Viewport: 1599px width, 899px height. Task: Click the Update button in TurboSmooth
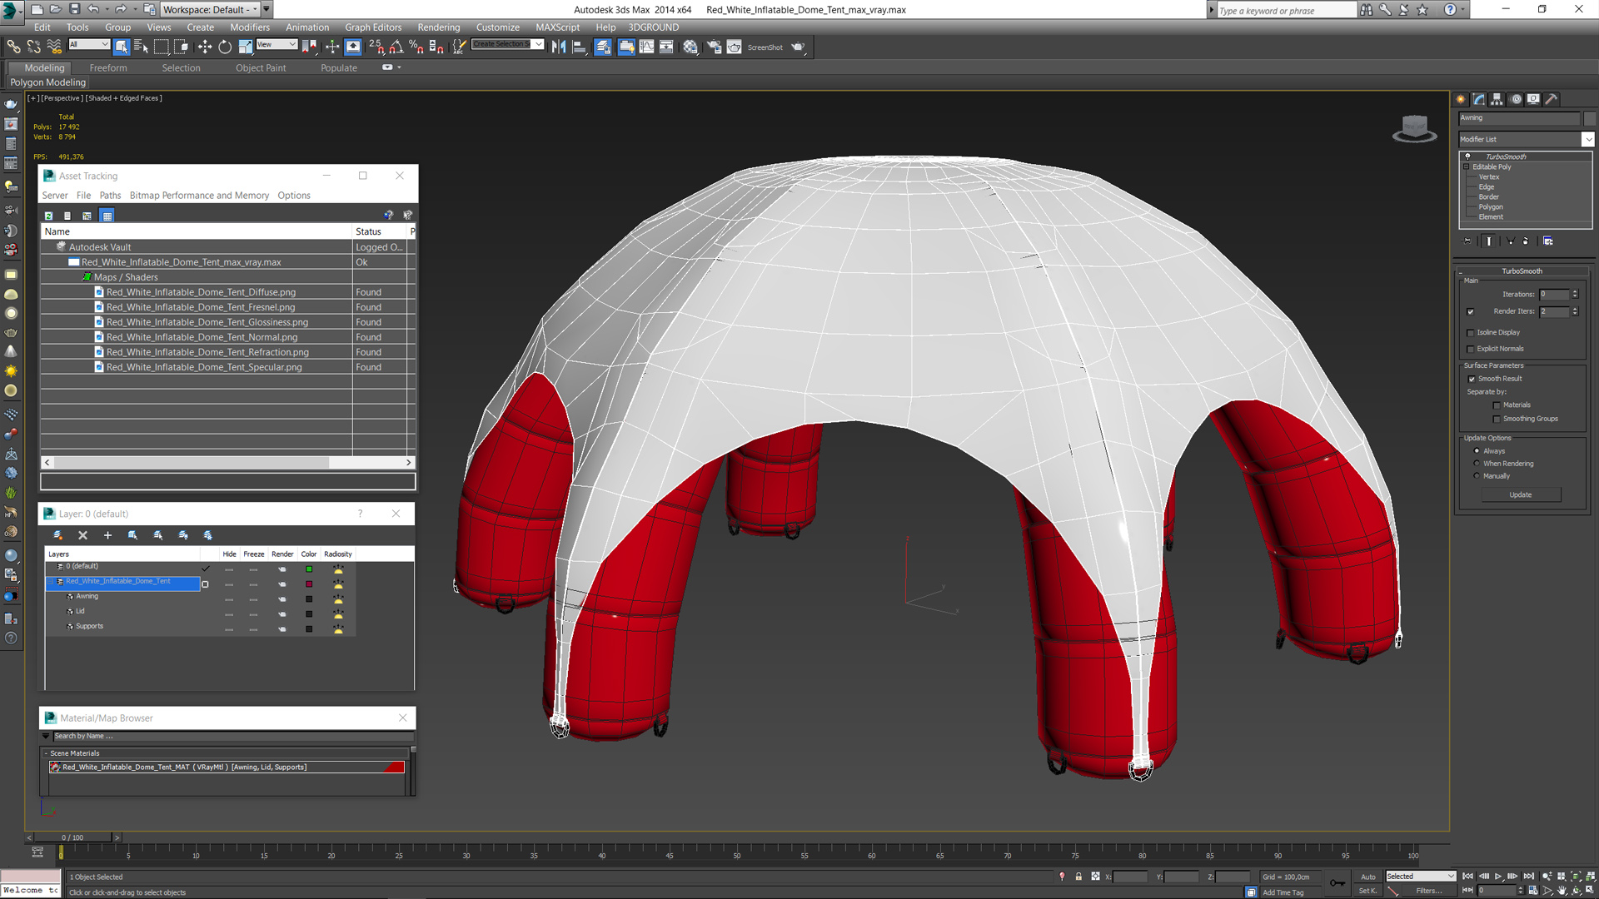coord(1521,495)
